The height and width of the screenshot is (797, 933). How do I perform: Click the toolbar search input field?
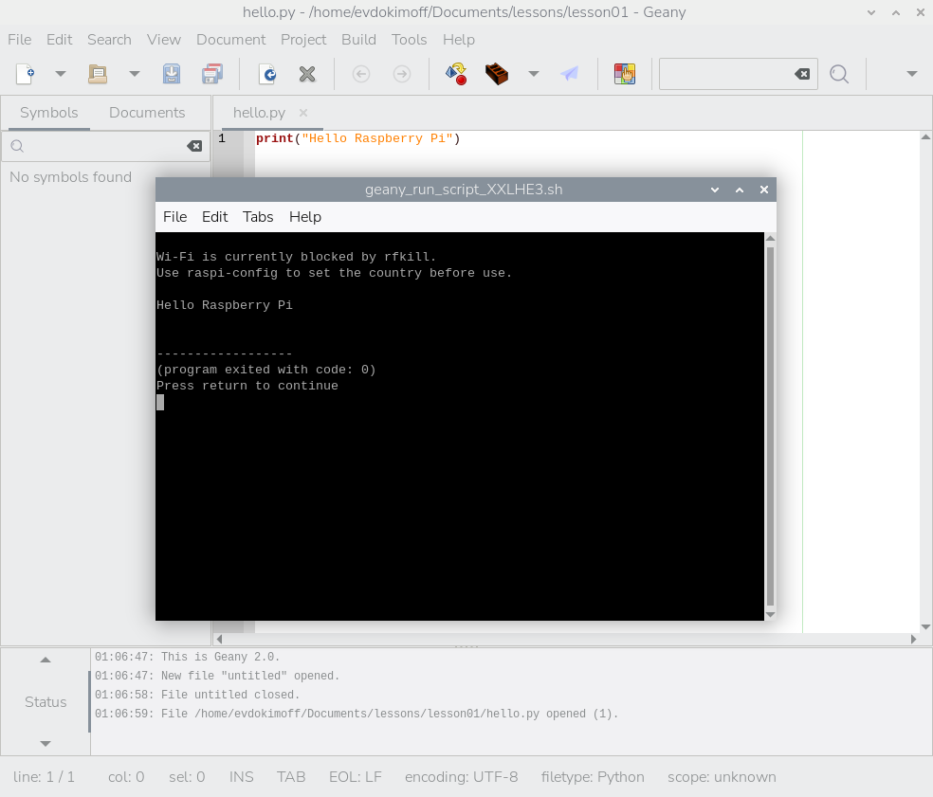click(725, 74)
